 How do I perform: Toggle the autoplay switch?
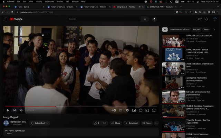pos(114,110)
